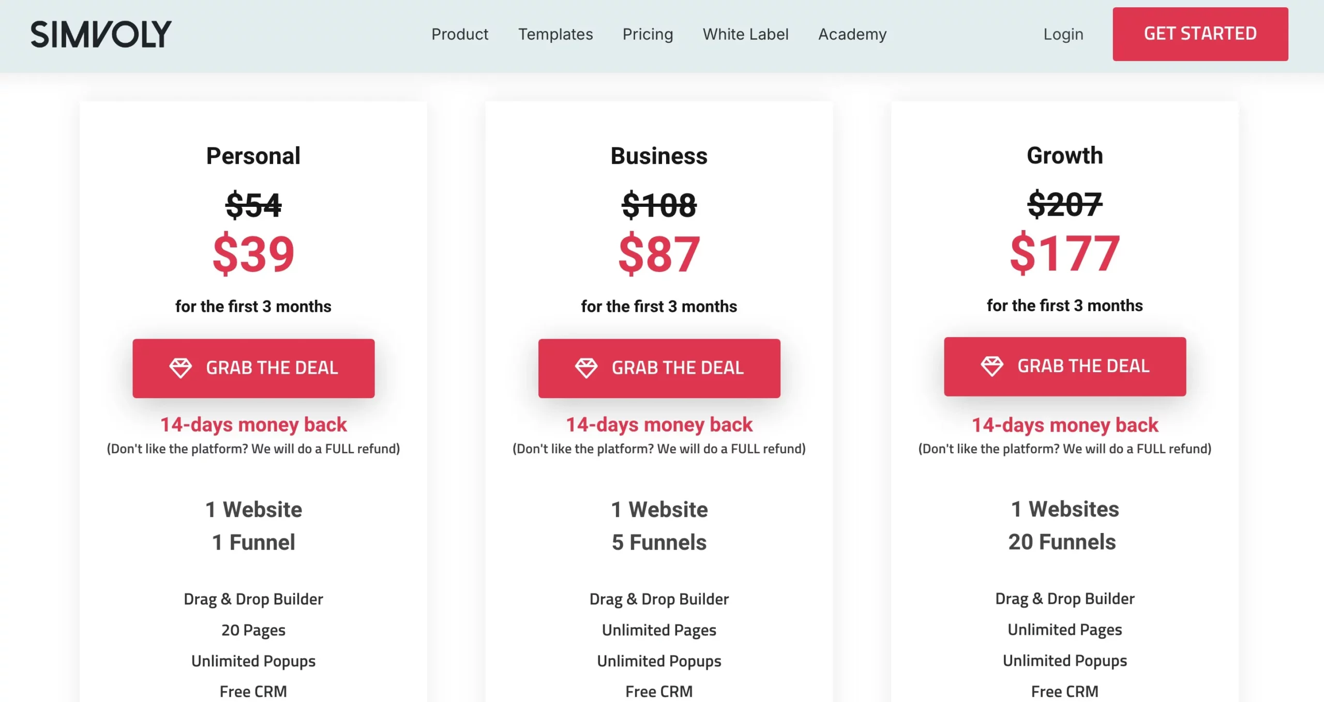Click '5 Funnels' in Business plan
Viewport: 1324px width, 702px height.
tap(659, 542)
